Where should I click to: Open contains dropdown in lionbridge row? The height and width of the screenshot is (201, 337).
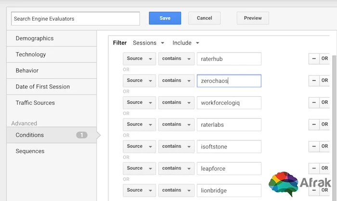click(x=176, y=190)
